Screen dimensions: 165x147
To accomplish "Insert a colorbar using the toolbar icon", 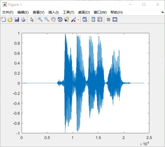I will tap(93, 20).
